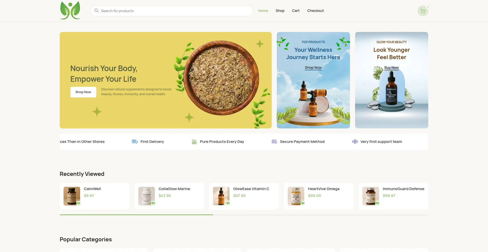Select the GlowEase Vitamin C thumbnail
Image resolution: width=488 pixels, height=252 pixels.
point(221,196)
